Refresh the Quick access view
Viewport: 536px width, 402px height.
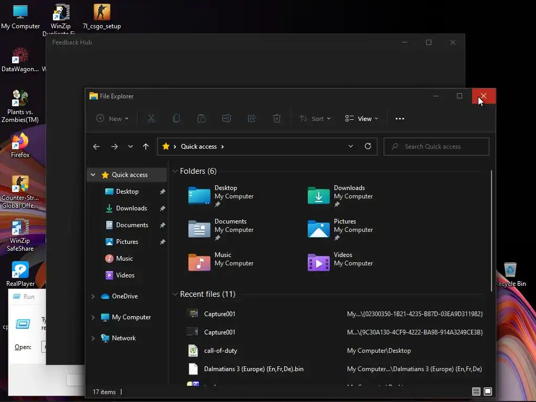(368, 147)
